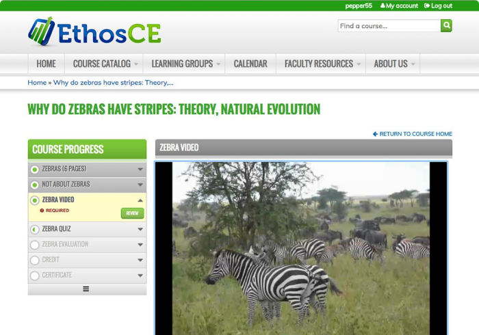Image resolution: width=479 pixels, height=335 pixels.
Task: Select the Certificate course item
Action: pyautogui.click(x=87, y=276)
